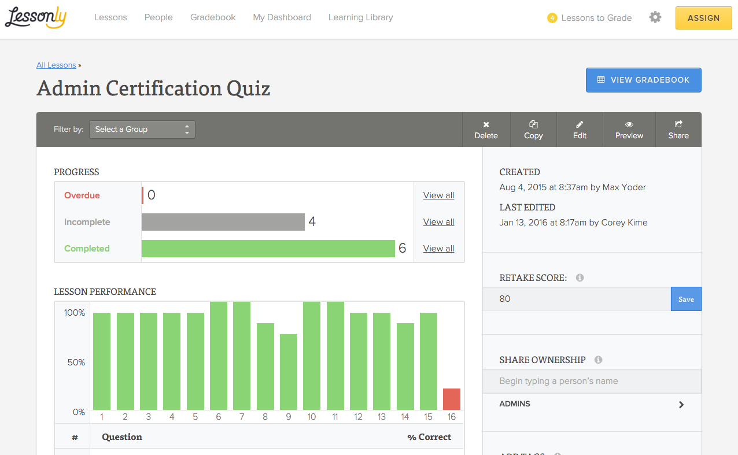This screenshot has height=455, width=738.
Task: Open the Edit pencil icon
Action: [580, 124]
